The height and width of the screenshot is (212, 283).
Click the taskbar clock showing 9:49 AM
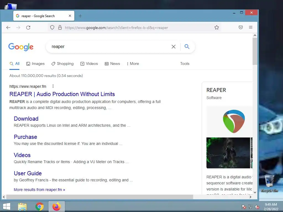[x=271, y=207]
